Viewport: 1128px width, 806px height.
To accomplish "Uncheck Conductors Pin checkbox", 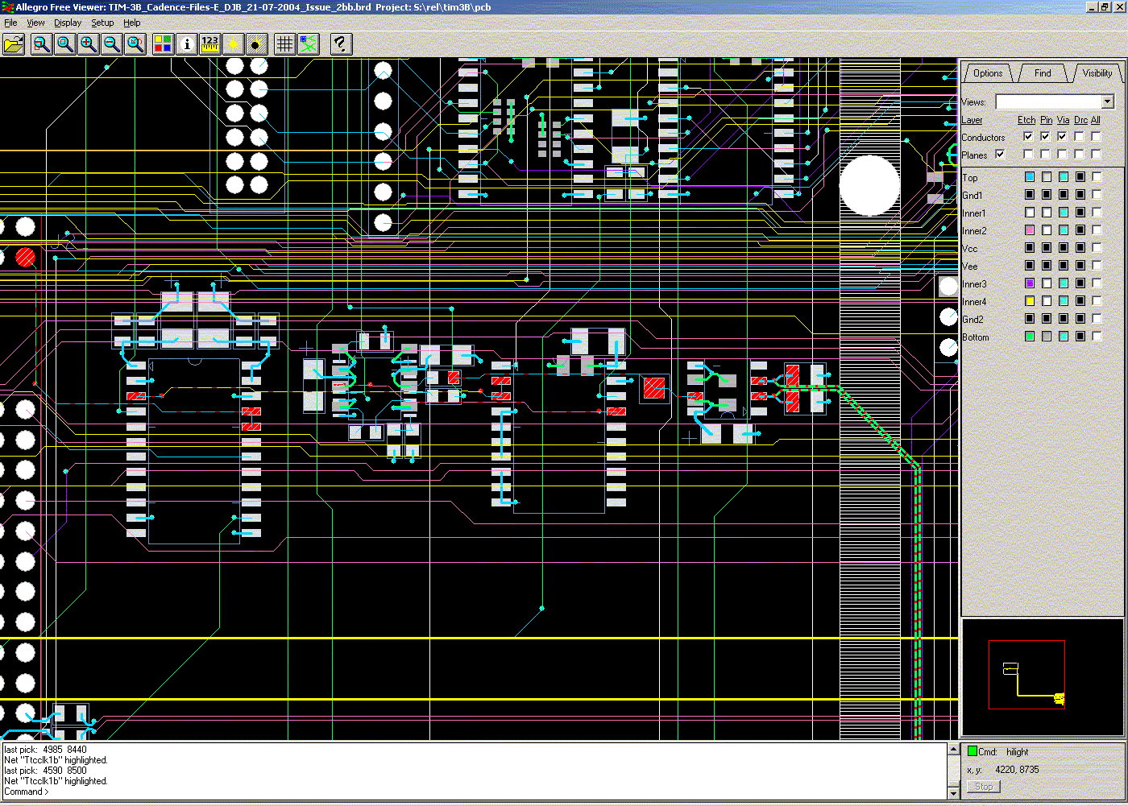I will (x=1045, y=137).
